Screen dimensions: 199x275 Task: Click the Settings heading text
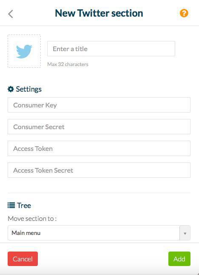point(28,89)
